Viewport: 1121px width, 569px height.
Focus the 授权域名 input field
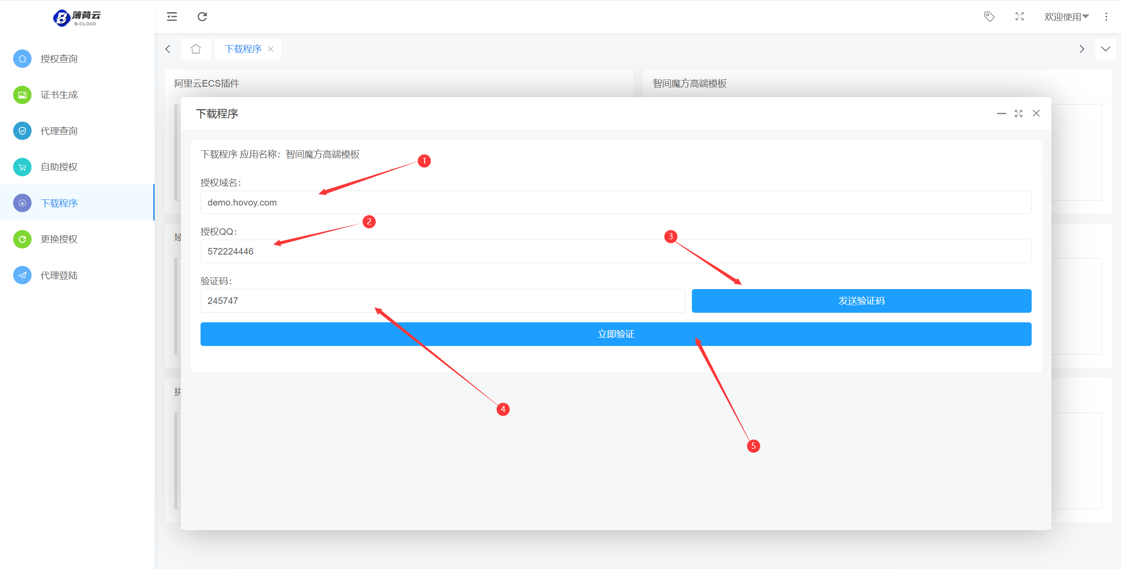tap(616, 202)
